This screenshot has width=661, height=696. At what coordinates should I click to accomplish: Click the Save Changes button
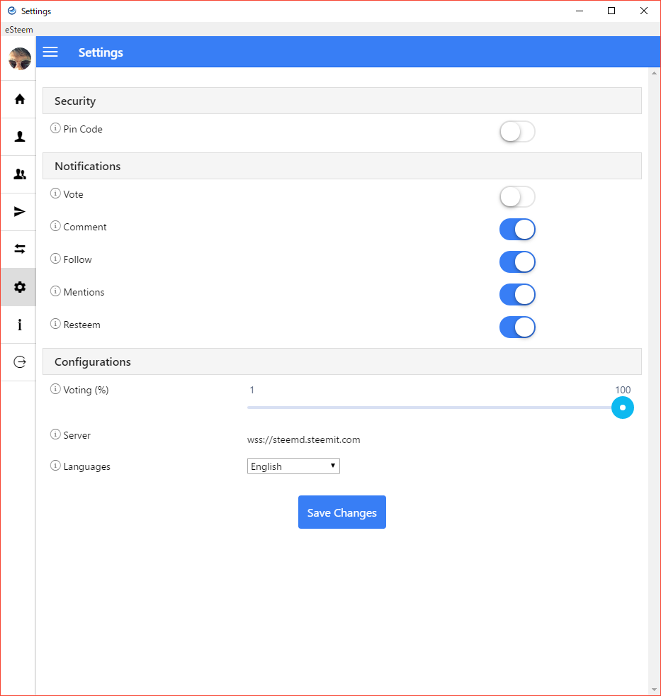click(342, 512)
